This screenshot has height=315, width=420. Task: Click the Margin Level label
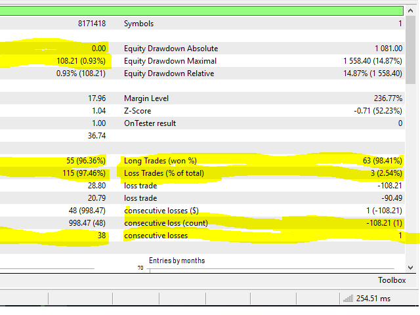coord(146,98)
